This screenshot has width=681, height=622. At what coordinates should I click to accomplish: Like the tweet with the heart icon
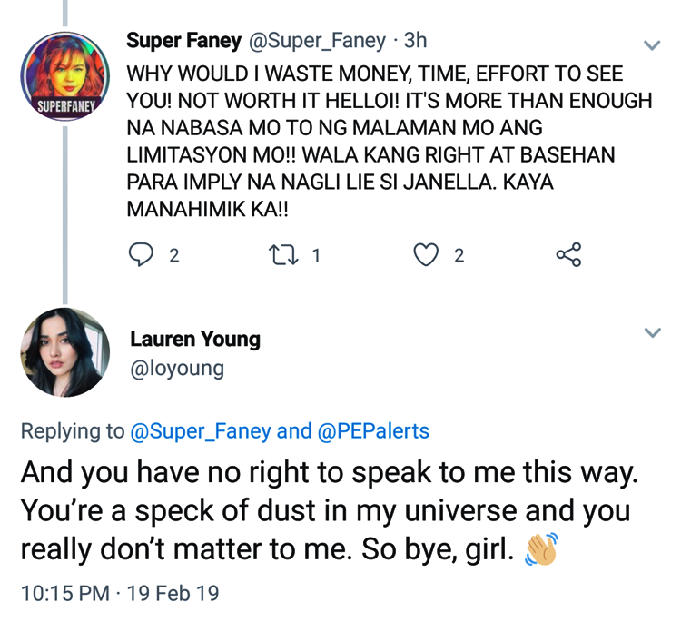(x=426, y=255)
